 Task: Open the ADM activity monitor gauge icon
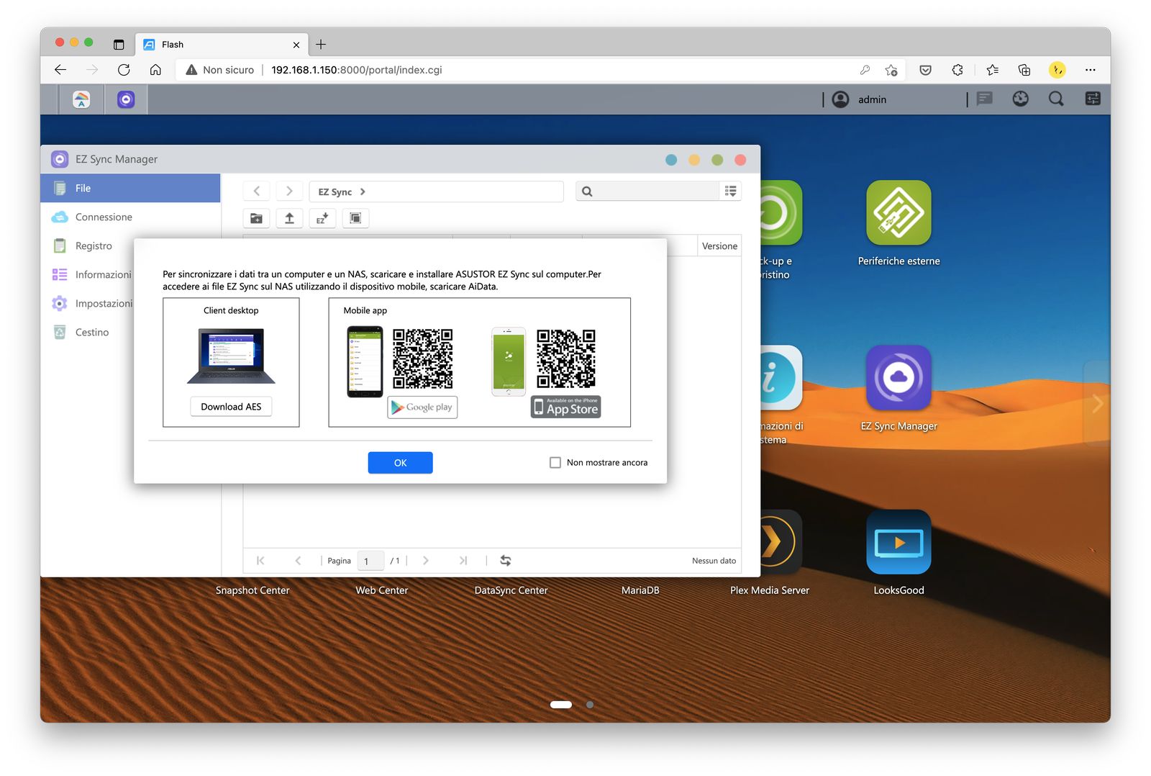(1020, 99)
